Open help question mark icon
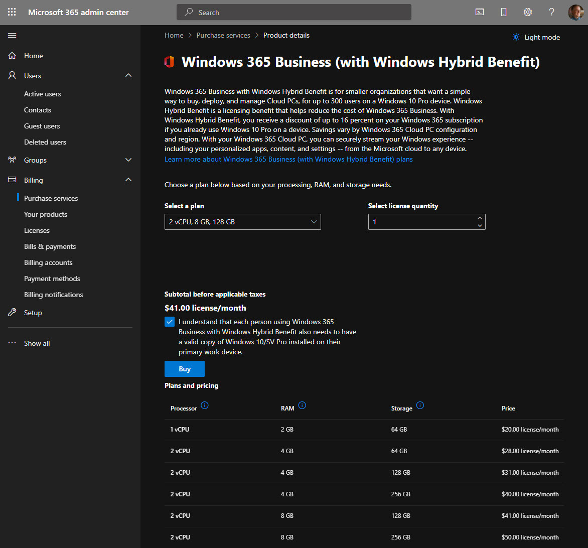 click(552, 12)
